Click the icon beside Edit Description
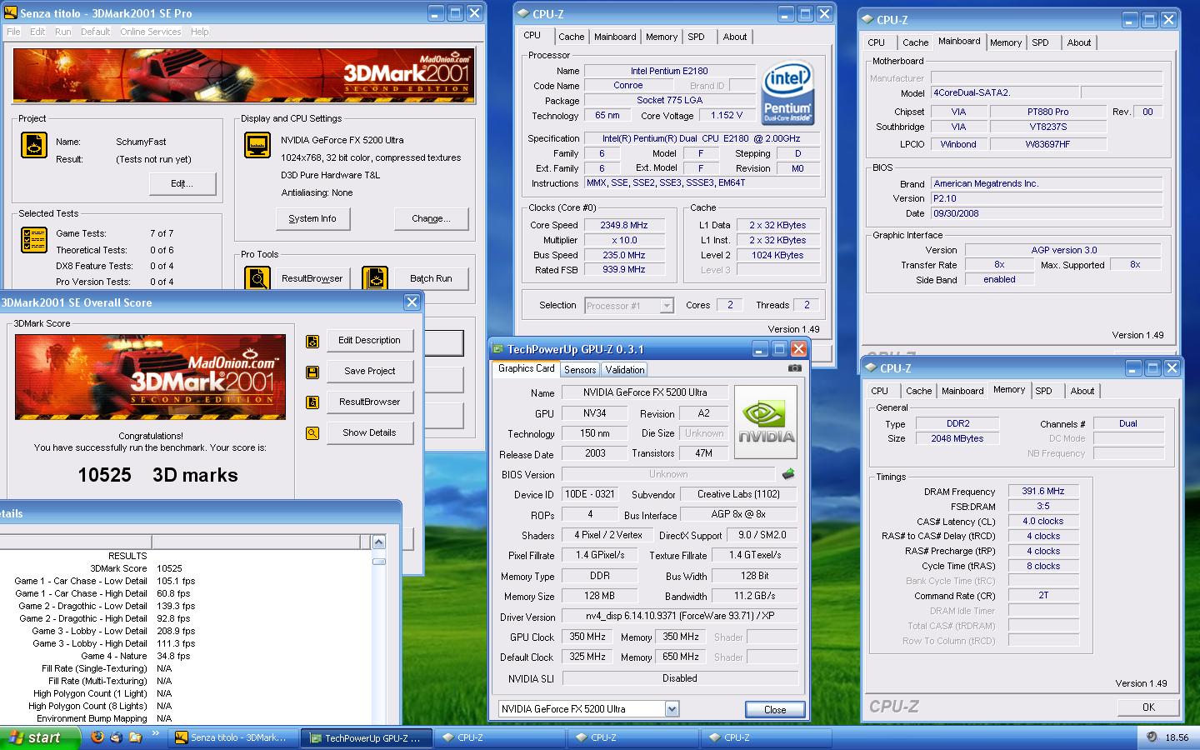This screenshot has width=1200, height=750. (x=312, y=341)
